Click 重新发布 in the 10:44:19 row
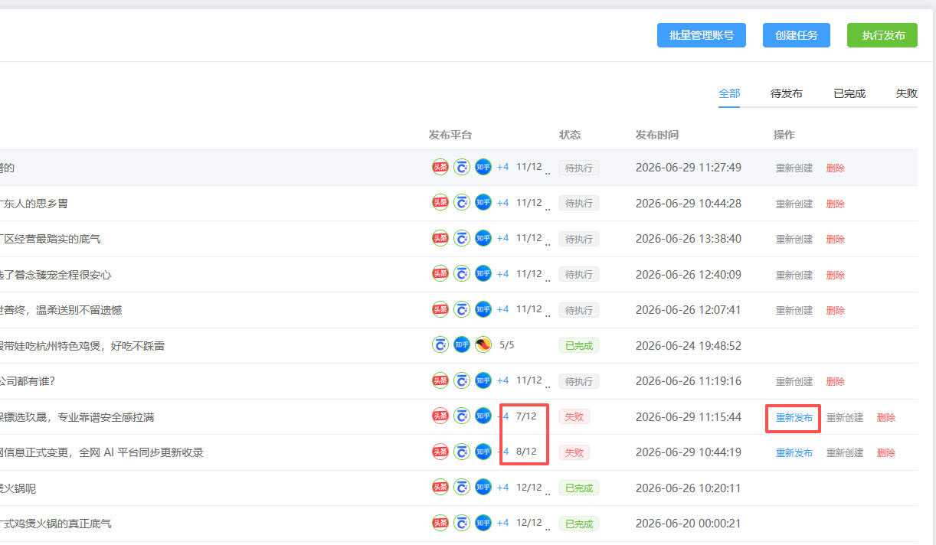 (x=794, y=452)
